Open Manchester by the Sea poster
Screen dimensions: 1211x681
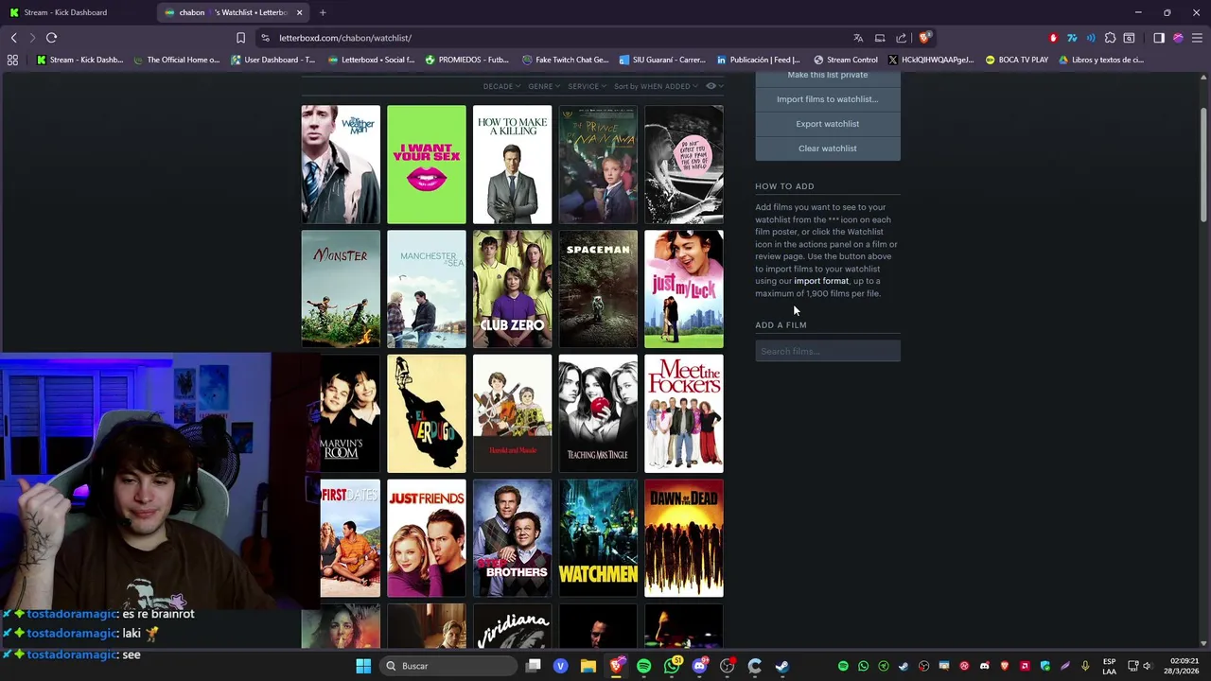pyautogui.click(x=427, y=289)
